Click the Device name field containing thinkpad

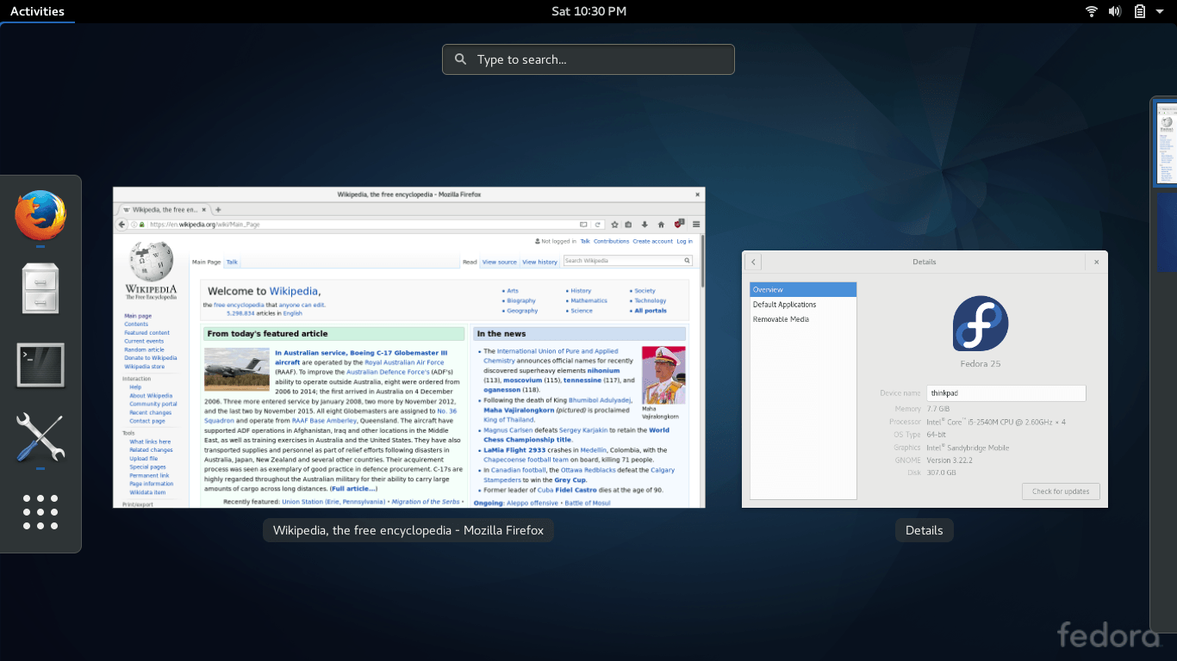pos(1006,393)
